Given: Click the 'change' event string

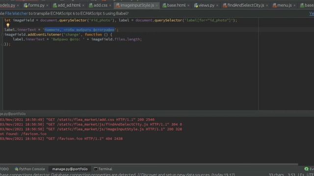Looking at the screenshot, I should [x=72, y=35].
